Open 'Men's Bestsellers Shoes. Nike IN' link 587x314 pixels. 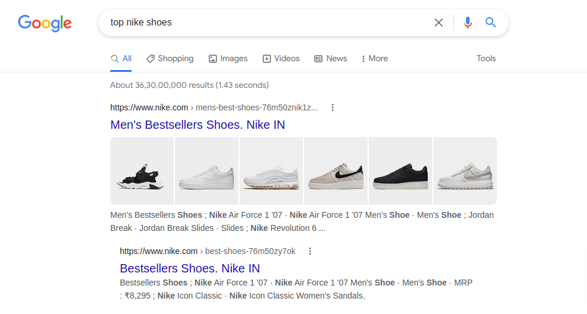197,125
